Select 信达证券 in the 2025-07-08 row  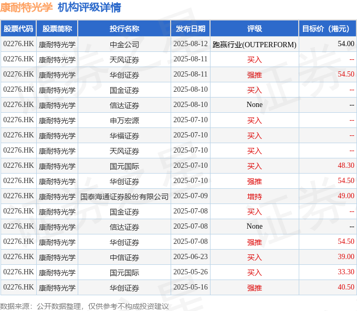pyautogui.click(x=124, y=227)
